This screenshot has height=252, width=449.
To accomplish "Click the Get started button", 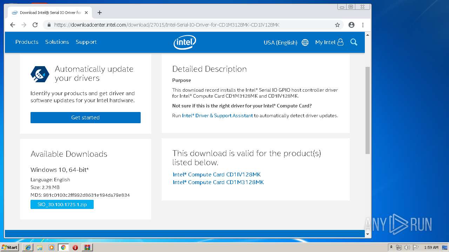I will click(x=86, y=118).
